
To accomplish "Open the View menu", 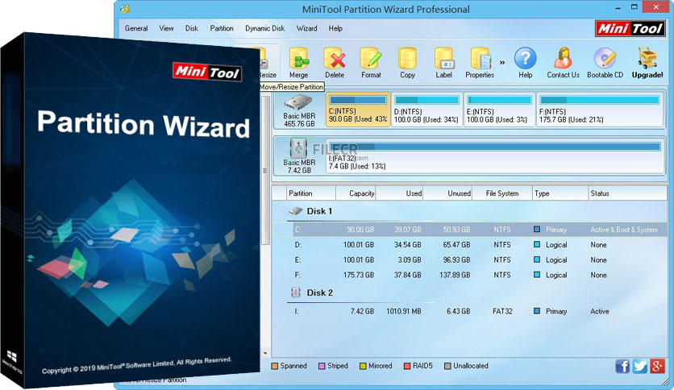I will pyautogui.click(x=166, y=28).
